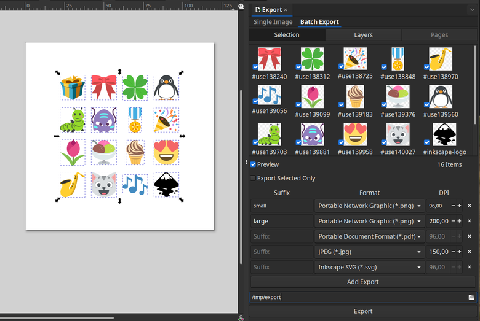Screen dimensions: 480x321
Task: Increase DPI for the 'large' export row
Action: coord(459,221)
